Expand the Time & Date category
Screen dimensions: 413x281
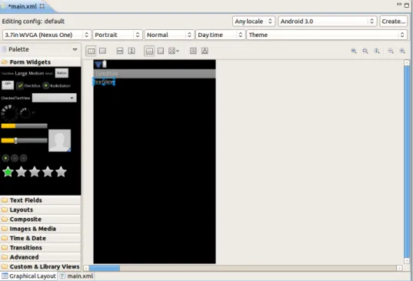tap(40, 239)
